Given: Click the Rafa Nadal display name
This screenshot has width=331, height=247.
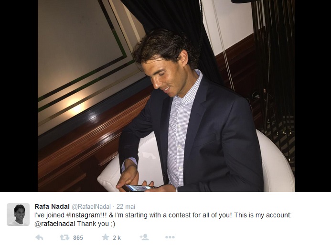Looking at the screenshot, I should click(52, 206).
